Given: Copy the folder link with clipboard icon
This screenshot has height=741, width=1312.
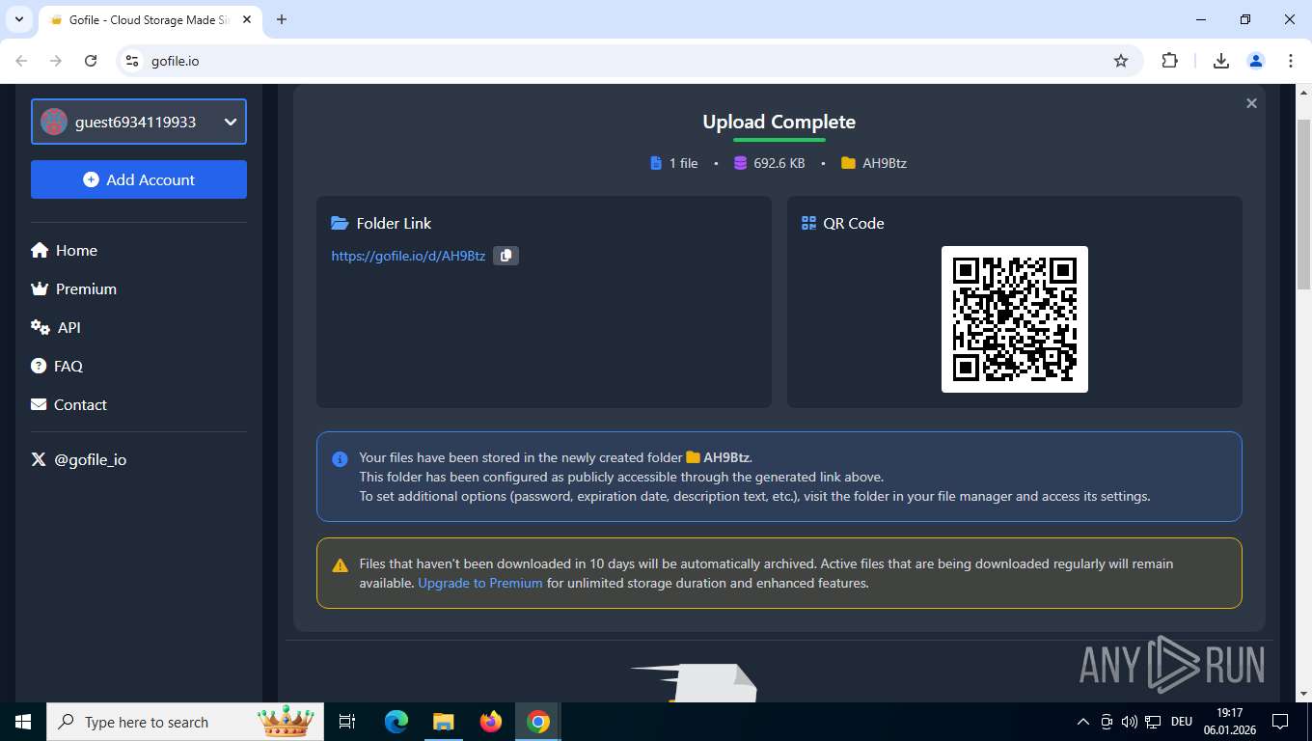Looking at the screenshot, I should coord(506,256).
